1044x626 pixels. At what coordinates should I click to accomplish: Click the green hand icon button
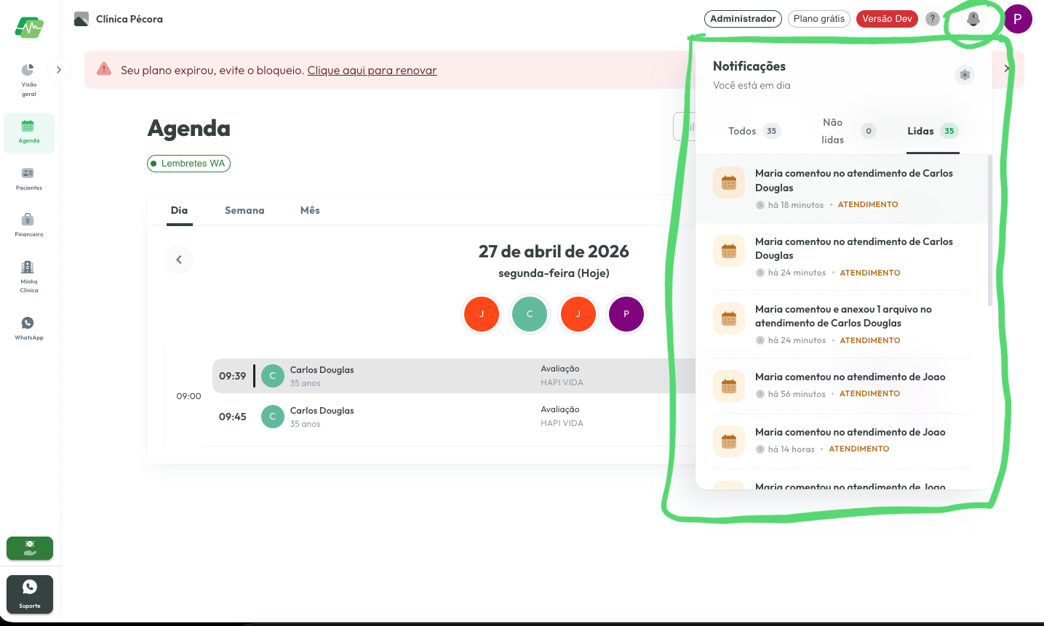pyautogui.click(x=30, y=548)
